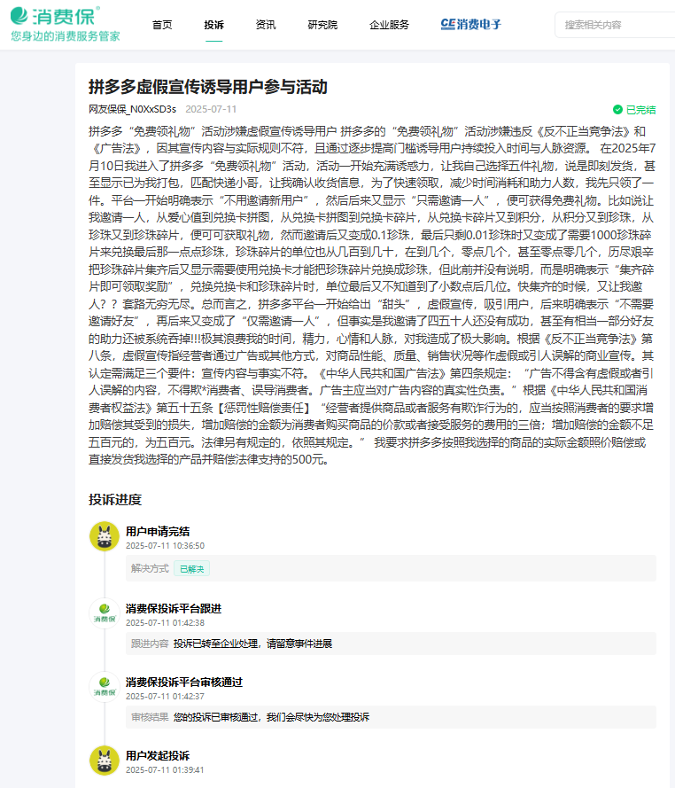Select the 投诉 navigation tab
The width and height of the screenshot is (675, 788).
(214, 25)
